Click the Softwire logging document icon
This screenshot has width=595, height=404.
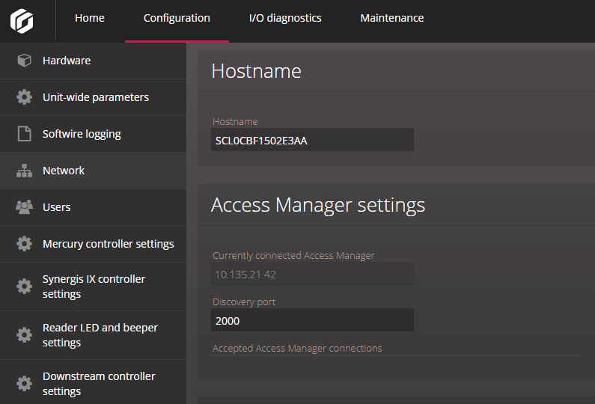click(x=24, y=133)
